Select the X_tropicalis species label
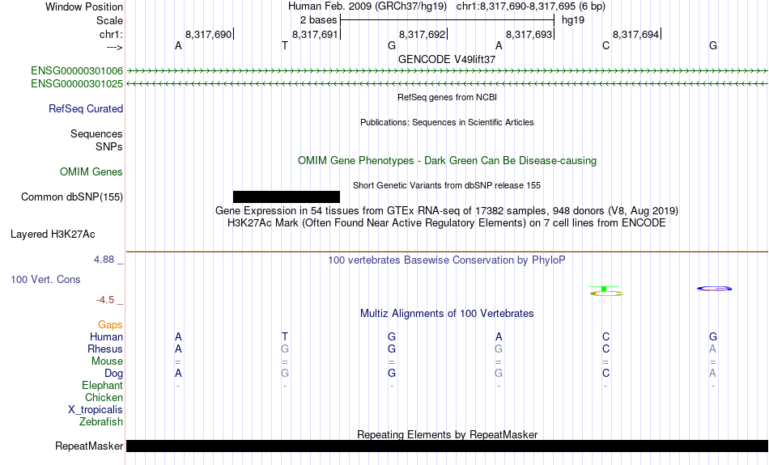Viewport: 769px width, 465px height. (x=96, y=410)
